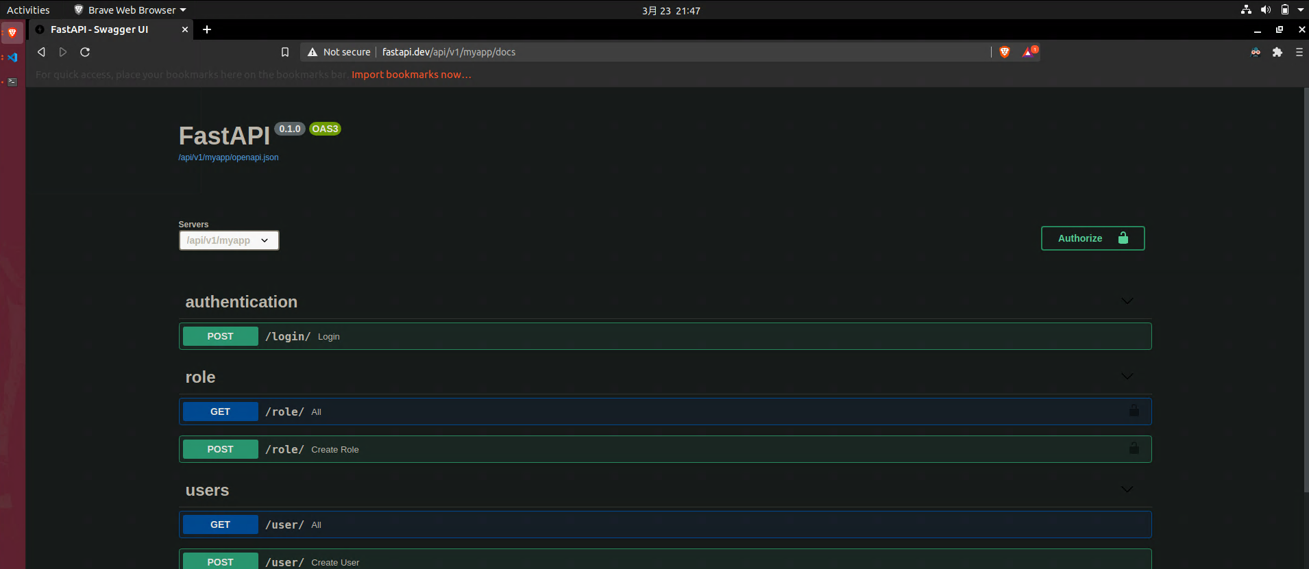Click the lock icon on GET /role/ row
The width and height of the screenshot is (1309, 569).
coord(1134,411)
